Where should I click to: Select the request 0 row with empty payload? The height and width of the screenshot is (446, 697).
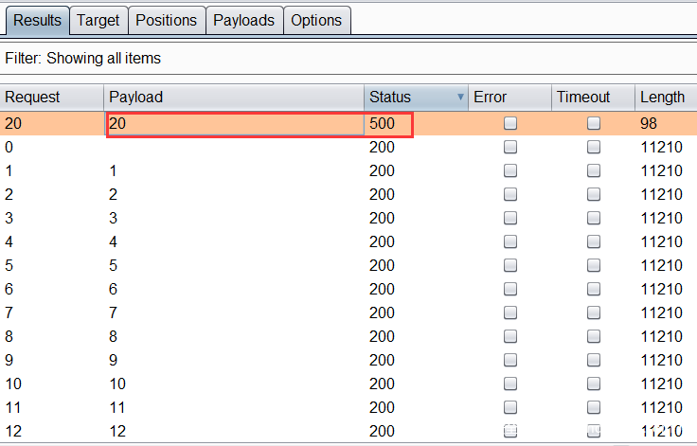[x=189, y=147]
